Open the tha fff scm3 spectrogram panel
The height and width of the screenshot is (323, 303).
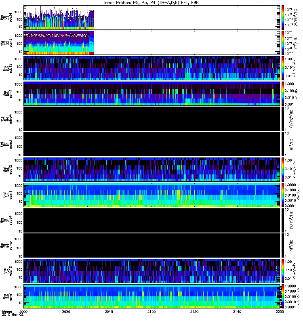151,43
